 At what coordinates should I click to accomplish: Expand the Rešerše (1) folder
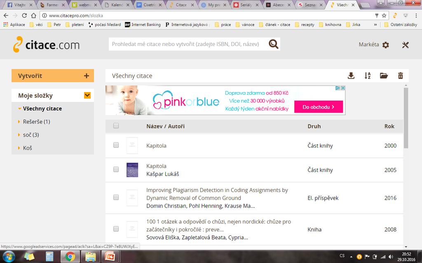tap(19, 122)
